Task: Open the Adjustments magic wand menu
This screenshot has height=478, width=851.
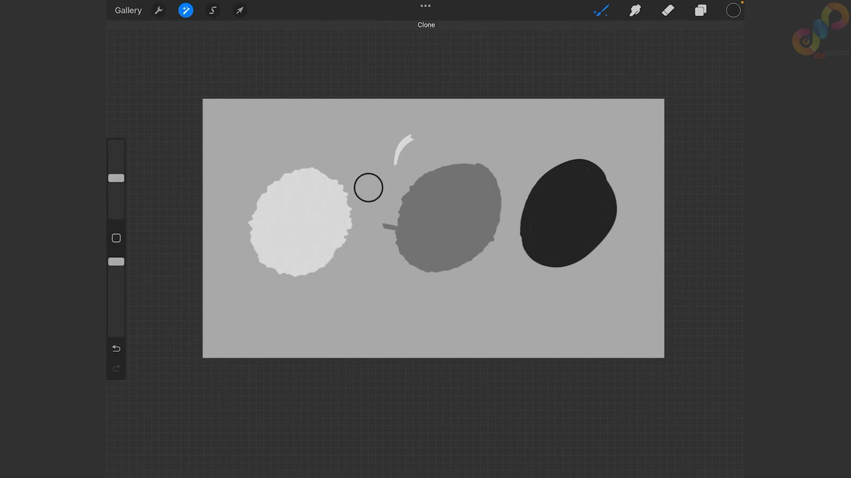Action: 185,11
